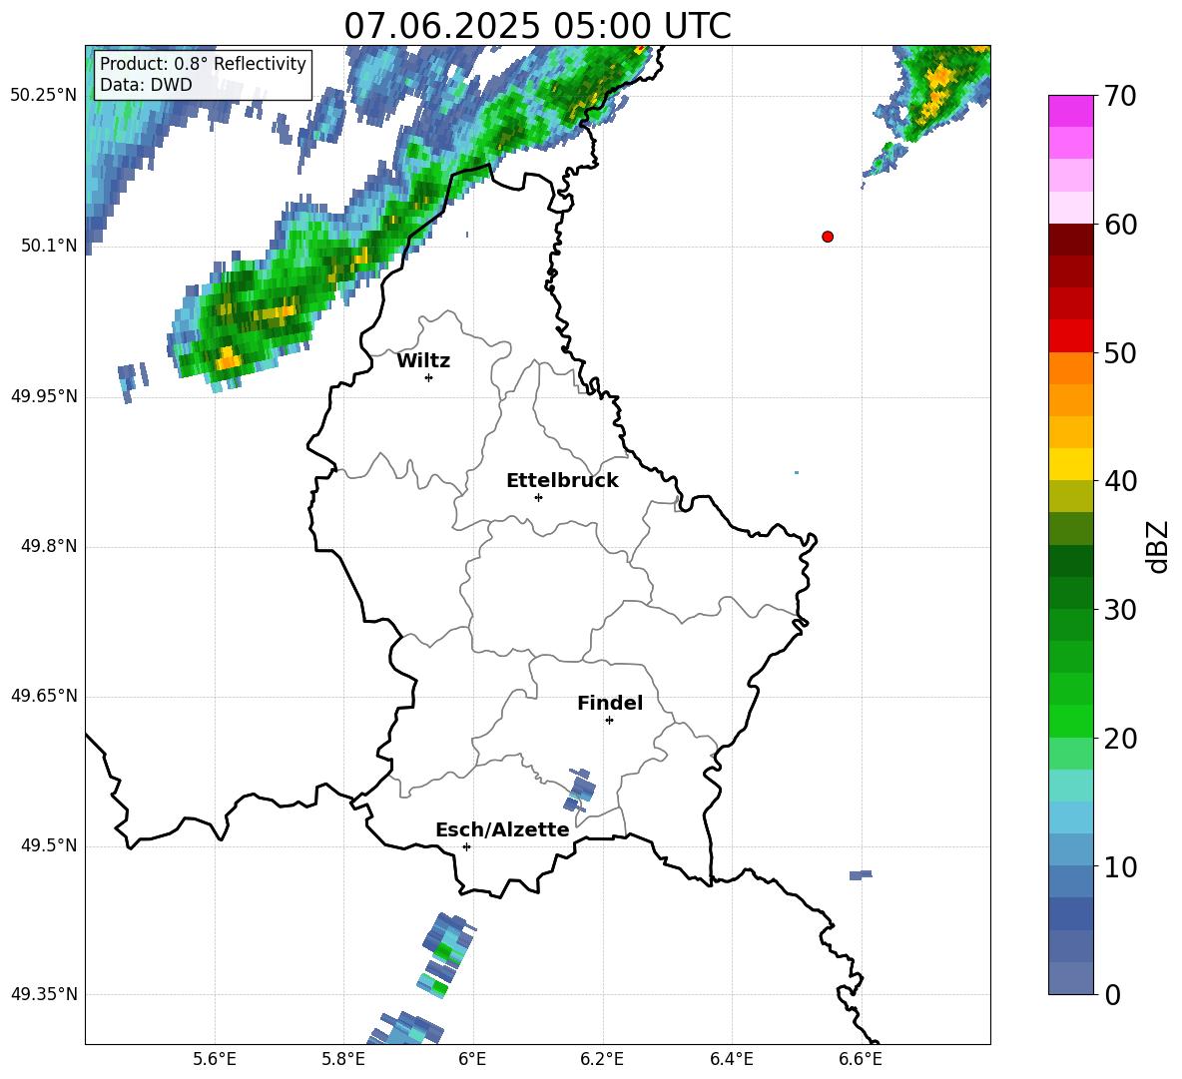Image resolution: width=1182 pixels, height=1079 pixels.
Task: Click the cross marker below Findel
Action: (x=609, y=721)
